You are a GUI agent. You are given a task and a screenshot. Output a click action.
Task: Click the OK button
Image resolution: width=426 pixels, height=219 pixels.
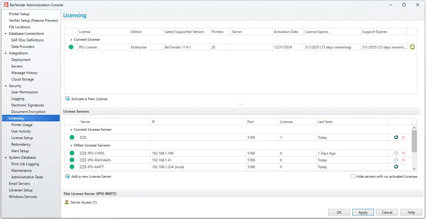[339, 212]
